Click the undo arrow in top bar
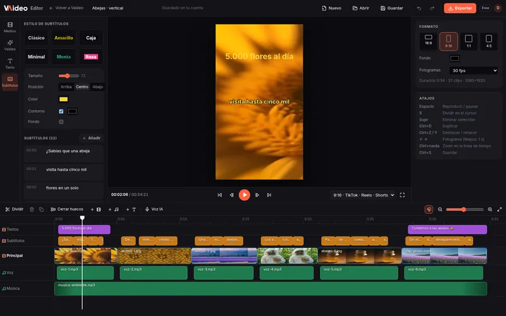Image resolution: width=506 pixels, height=316 pixels. (x=419, y=8)
